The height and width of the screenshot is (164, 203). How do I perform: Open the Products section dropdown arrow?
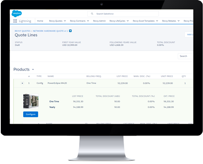33,69
